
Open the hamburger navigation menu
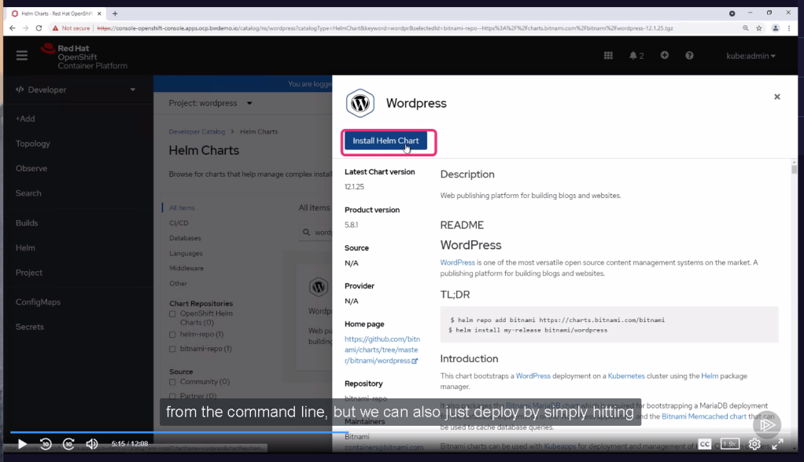21,55
